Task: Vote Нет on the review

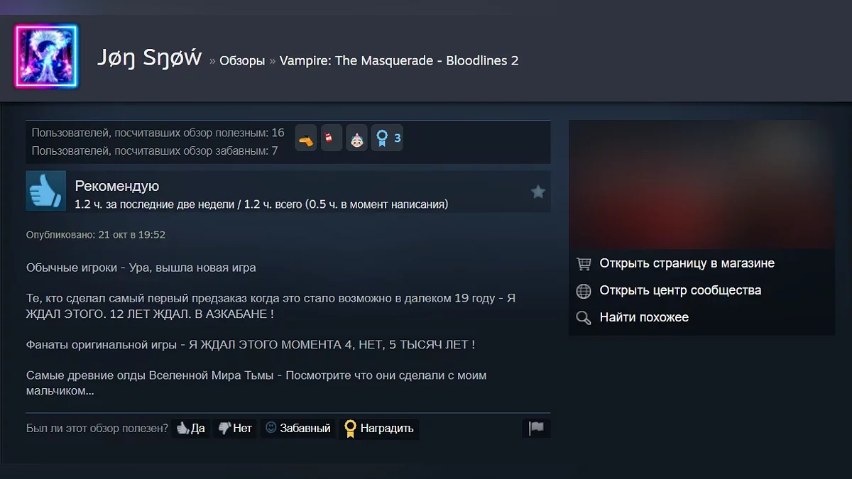Action: click(235, 429)
